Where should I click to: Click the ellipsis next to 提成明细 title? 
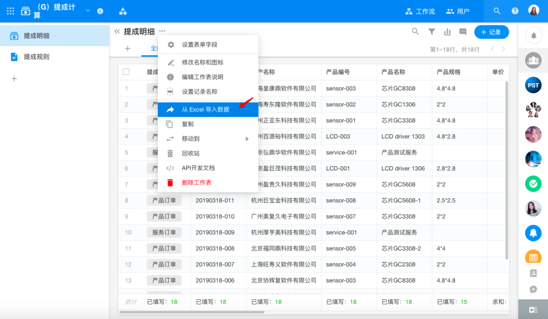click(x=162, y=31)
